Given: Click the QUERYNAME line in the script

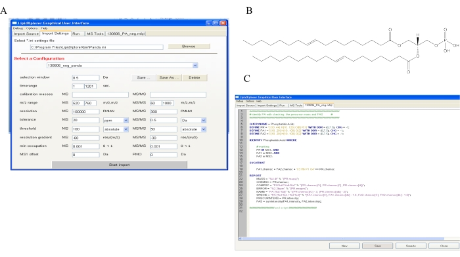Looking at the screenshot, I should tap(272, 124).
